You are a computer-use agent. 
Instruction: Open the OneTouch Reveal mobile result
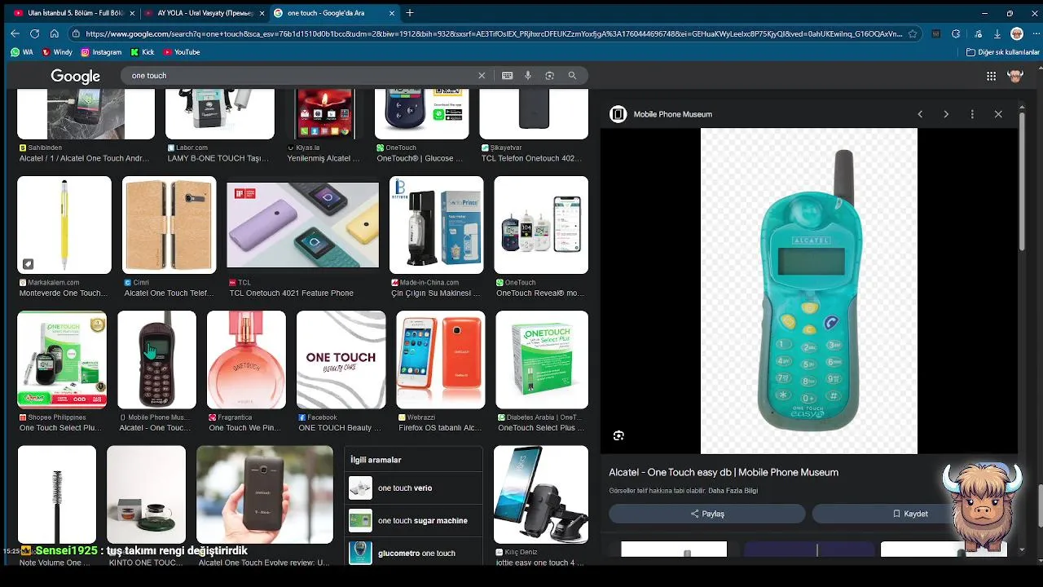coord(541,225)
